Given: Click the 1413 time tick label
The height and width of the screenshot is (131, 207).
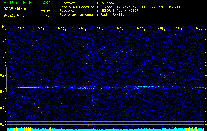Looking at the screenshot, I should click(61, 29).
